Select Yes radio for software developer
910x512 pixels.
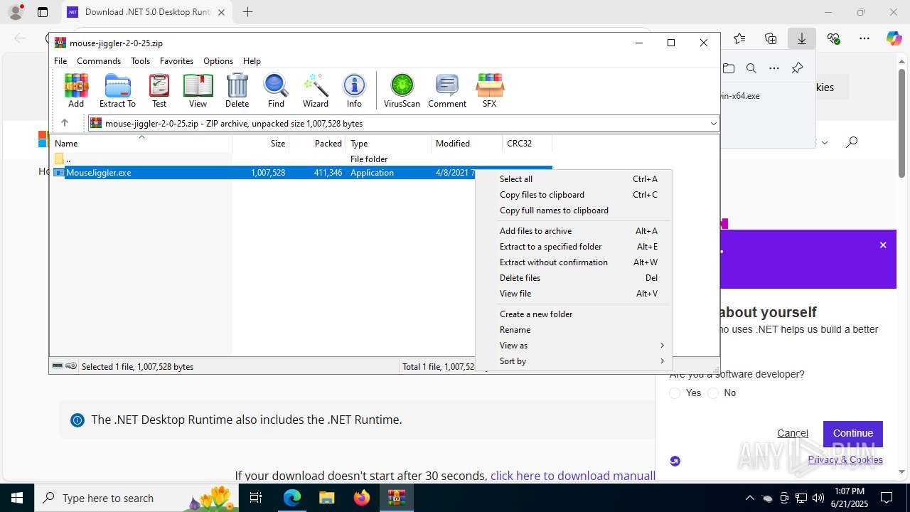coord(675,393)
